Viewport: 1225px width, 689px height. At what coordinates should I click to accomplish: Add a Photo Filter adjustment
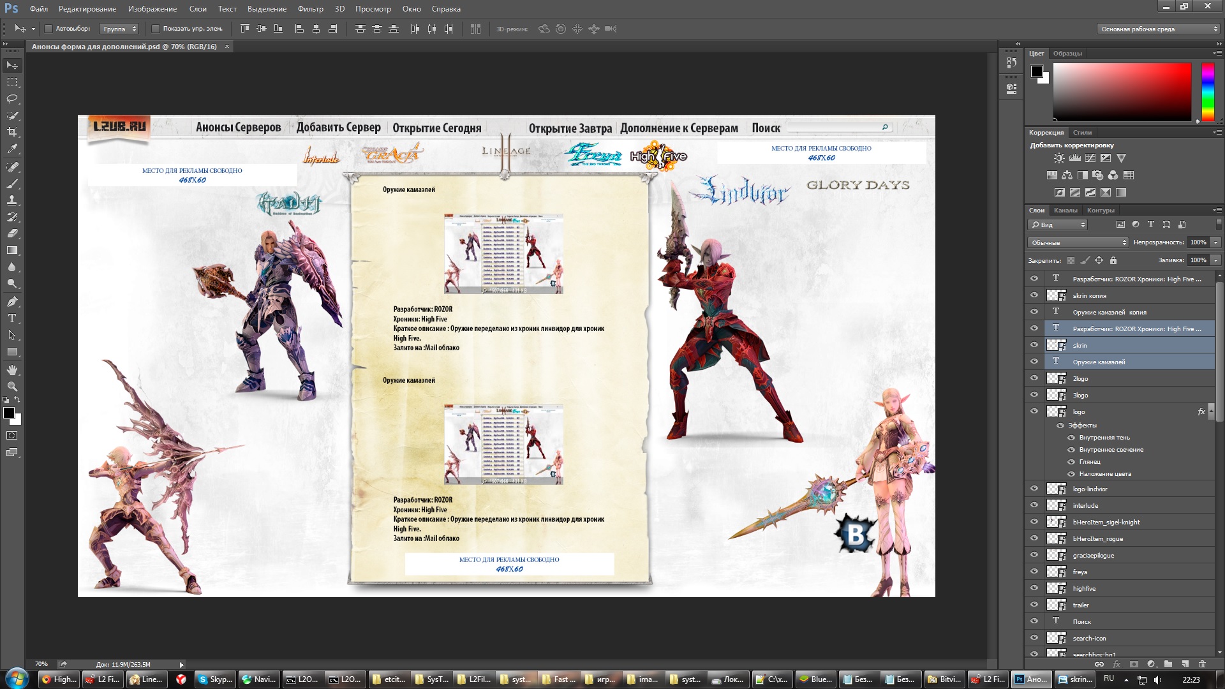[1097, 175]
